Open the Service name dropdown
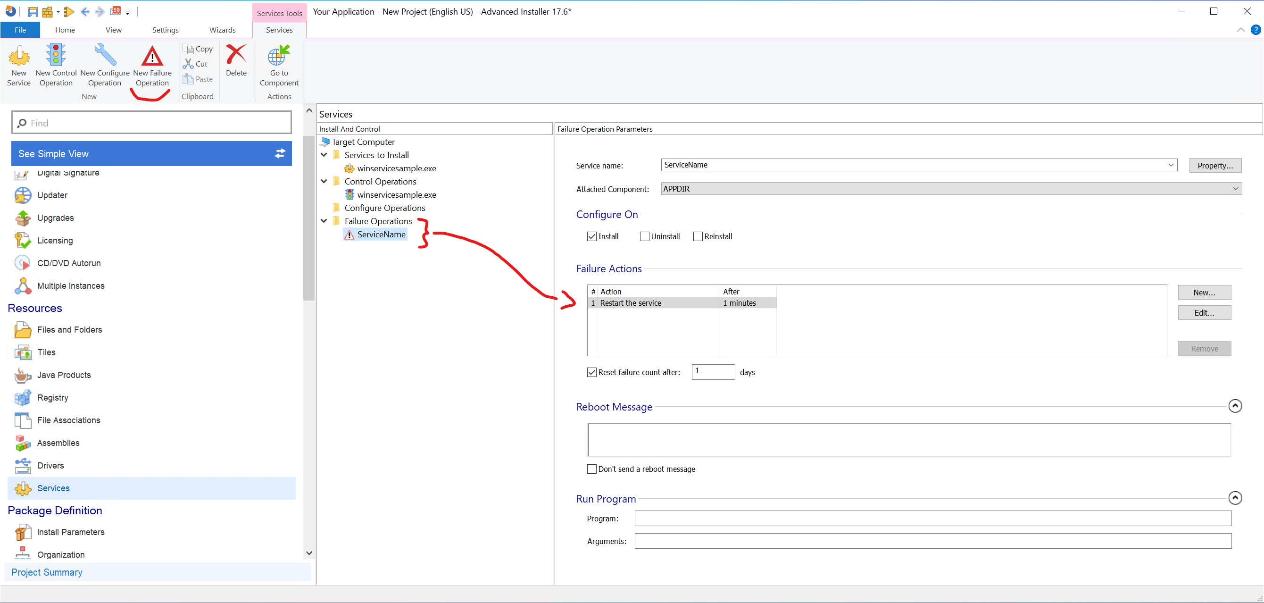Screen dimensions: 1264x603 1171,165
